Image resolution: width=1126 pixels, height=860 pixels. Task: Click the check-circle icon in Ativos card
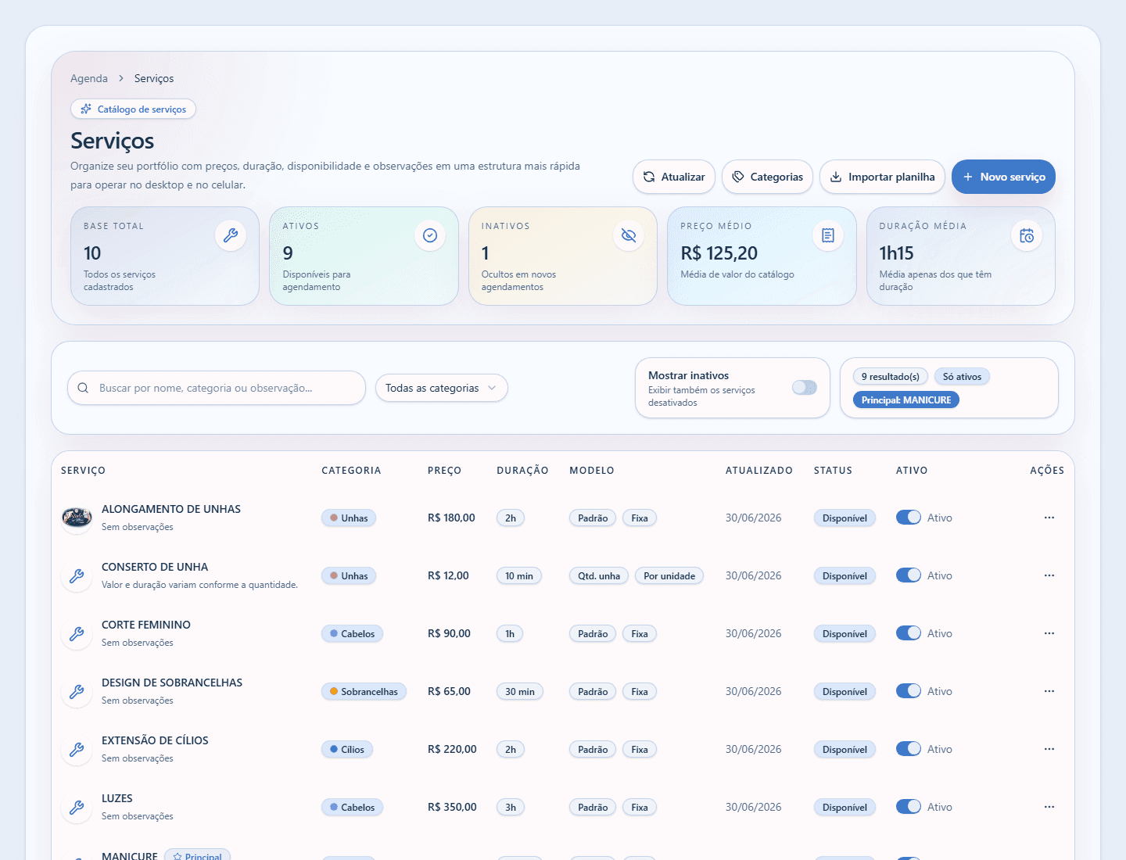pos(430,235)
